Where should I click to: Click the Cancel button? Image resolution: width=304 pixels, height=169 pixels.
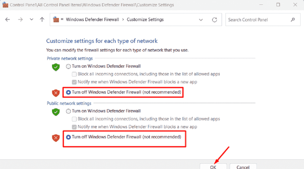(243, 166)
